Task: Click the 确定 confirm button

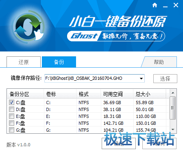Action: (119, 143)
